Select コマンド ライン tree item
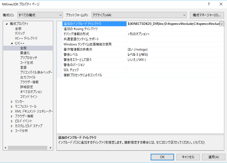Screen dimensions: 227x163 (29, 97)
